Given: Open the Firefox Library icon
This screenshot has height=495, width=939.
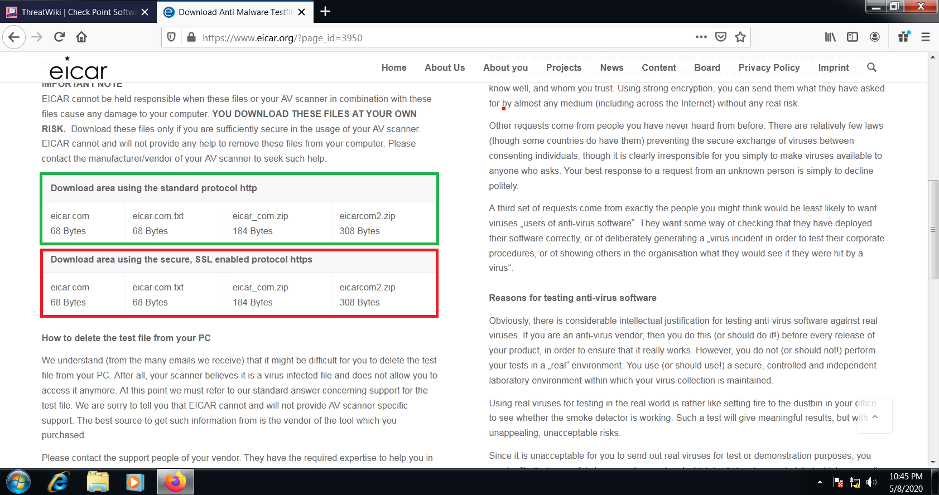Looking at the screenshot, I should (x=830, y=37).
